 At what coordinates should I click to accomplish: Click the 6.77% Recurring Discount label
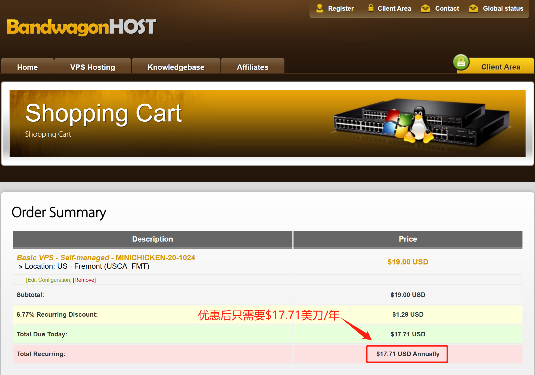(57, 315)
